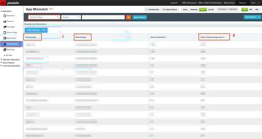Screen dimensions: 262x139
Task: Click the App Mismatch sidebar icon
Action: point(5,44)
